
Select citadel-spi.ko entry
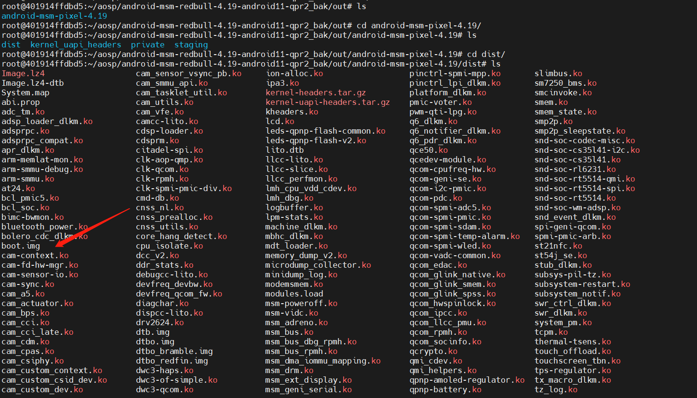[169, 150]
